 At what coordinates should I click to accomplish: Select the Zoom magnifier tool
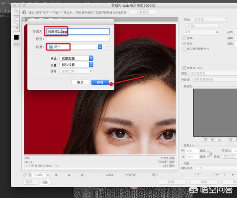[x=16, y=23]
